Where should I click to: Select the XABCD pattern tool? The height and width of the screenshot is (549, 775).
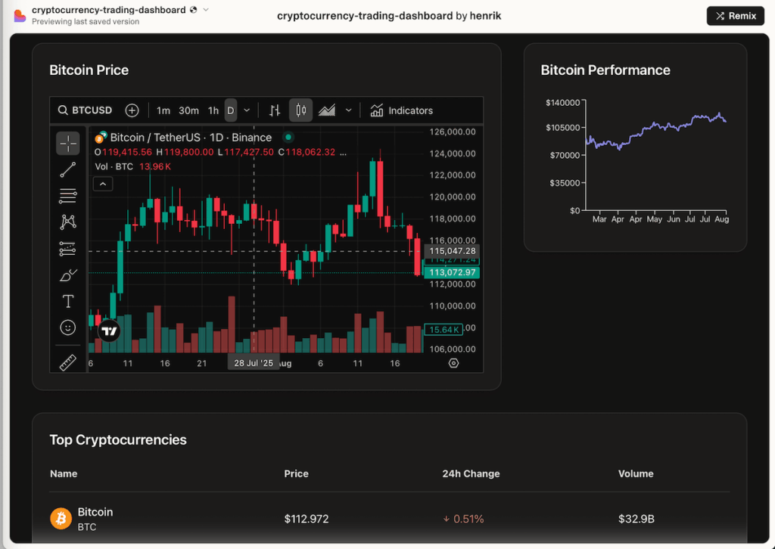tap(67, 222)
